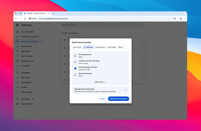The width and height of the screenshot is (201, 131).
Task: Click the trash icon in first privacy row
Action: [65, 40]
